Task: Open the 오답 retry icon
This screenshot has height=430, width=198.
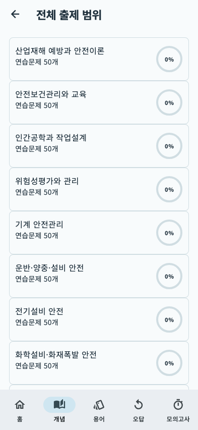Action: [139, 404]
